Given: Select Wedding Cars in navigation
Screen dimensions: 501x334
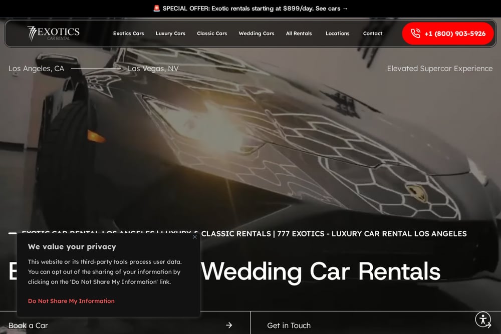Looking at the screenshot, I should 256,33.
